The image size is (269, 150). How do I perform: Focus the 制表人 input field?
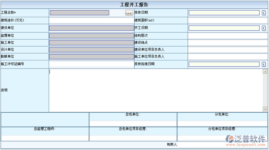(222, 145)
